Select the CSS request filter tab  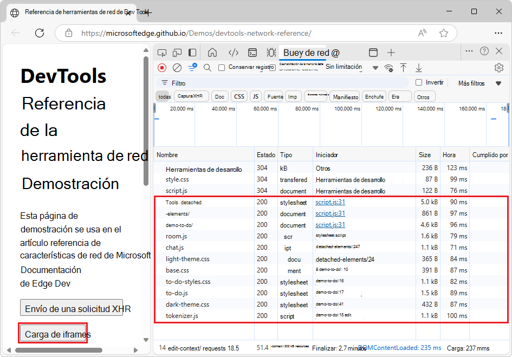[x=238, y=96]
